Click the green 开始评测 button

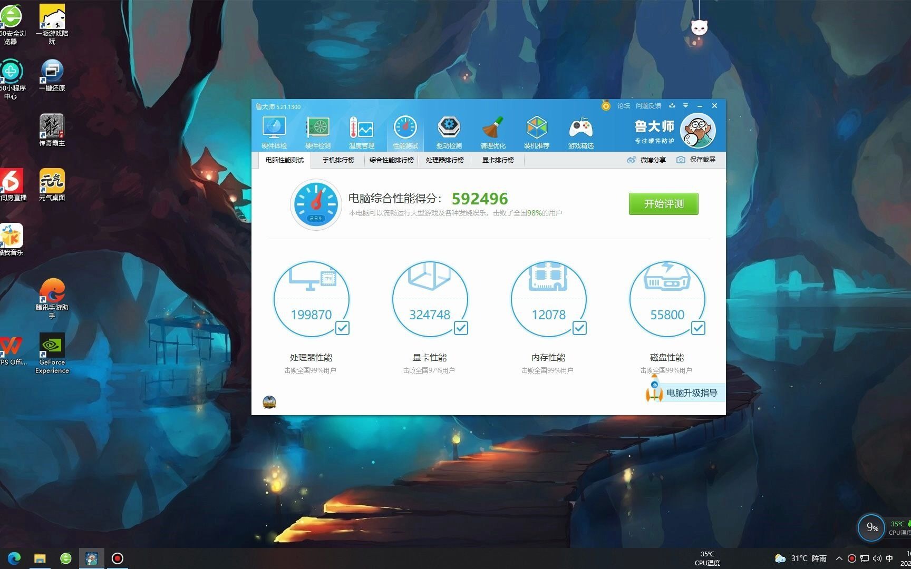663,204
